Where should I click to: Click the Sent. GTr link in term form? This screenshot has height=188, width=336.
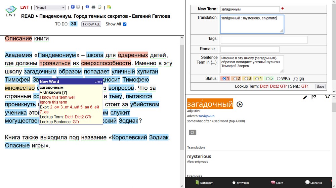(x=304, y=86)
